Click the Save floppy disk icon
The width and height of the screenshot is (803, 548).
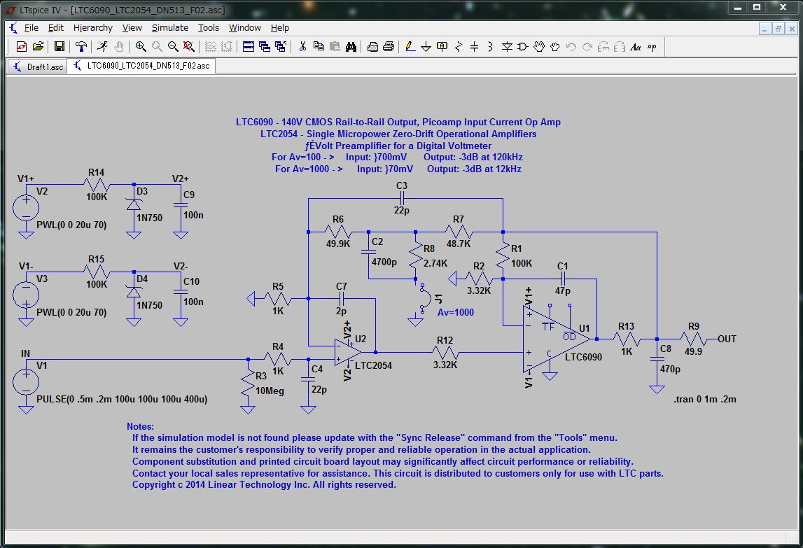(60, 47)
